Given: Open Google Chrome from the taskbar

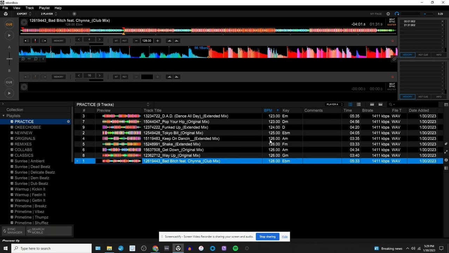Looking at the screenshot, I should pyautogui.click(x=155, y=248).
